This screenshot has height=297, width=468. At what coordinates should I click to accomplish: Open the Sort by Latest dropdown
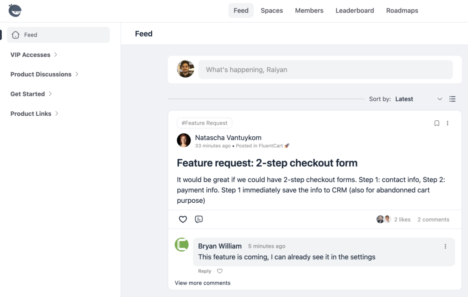tap(418, 99)
